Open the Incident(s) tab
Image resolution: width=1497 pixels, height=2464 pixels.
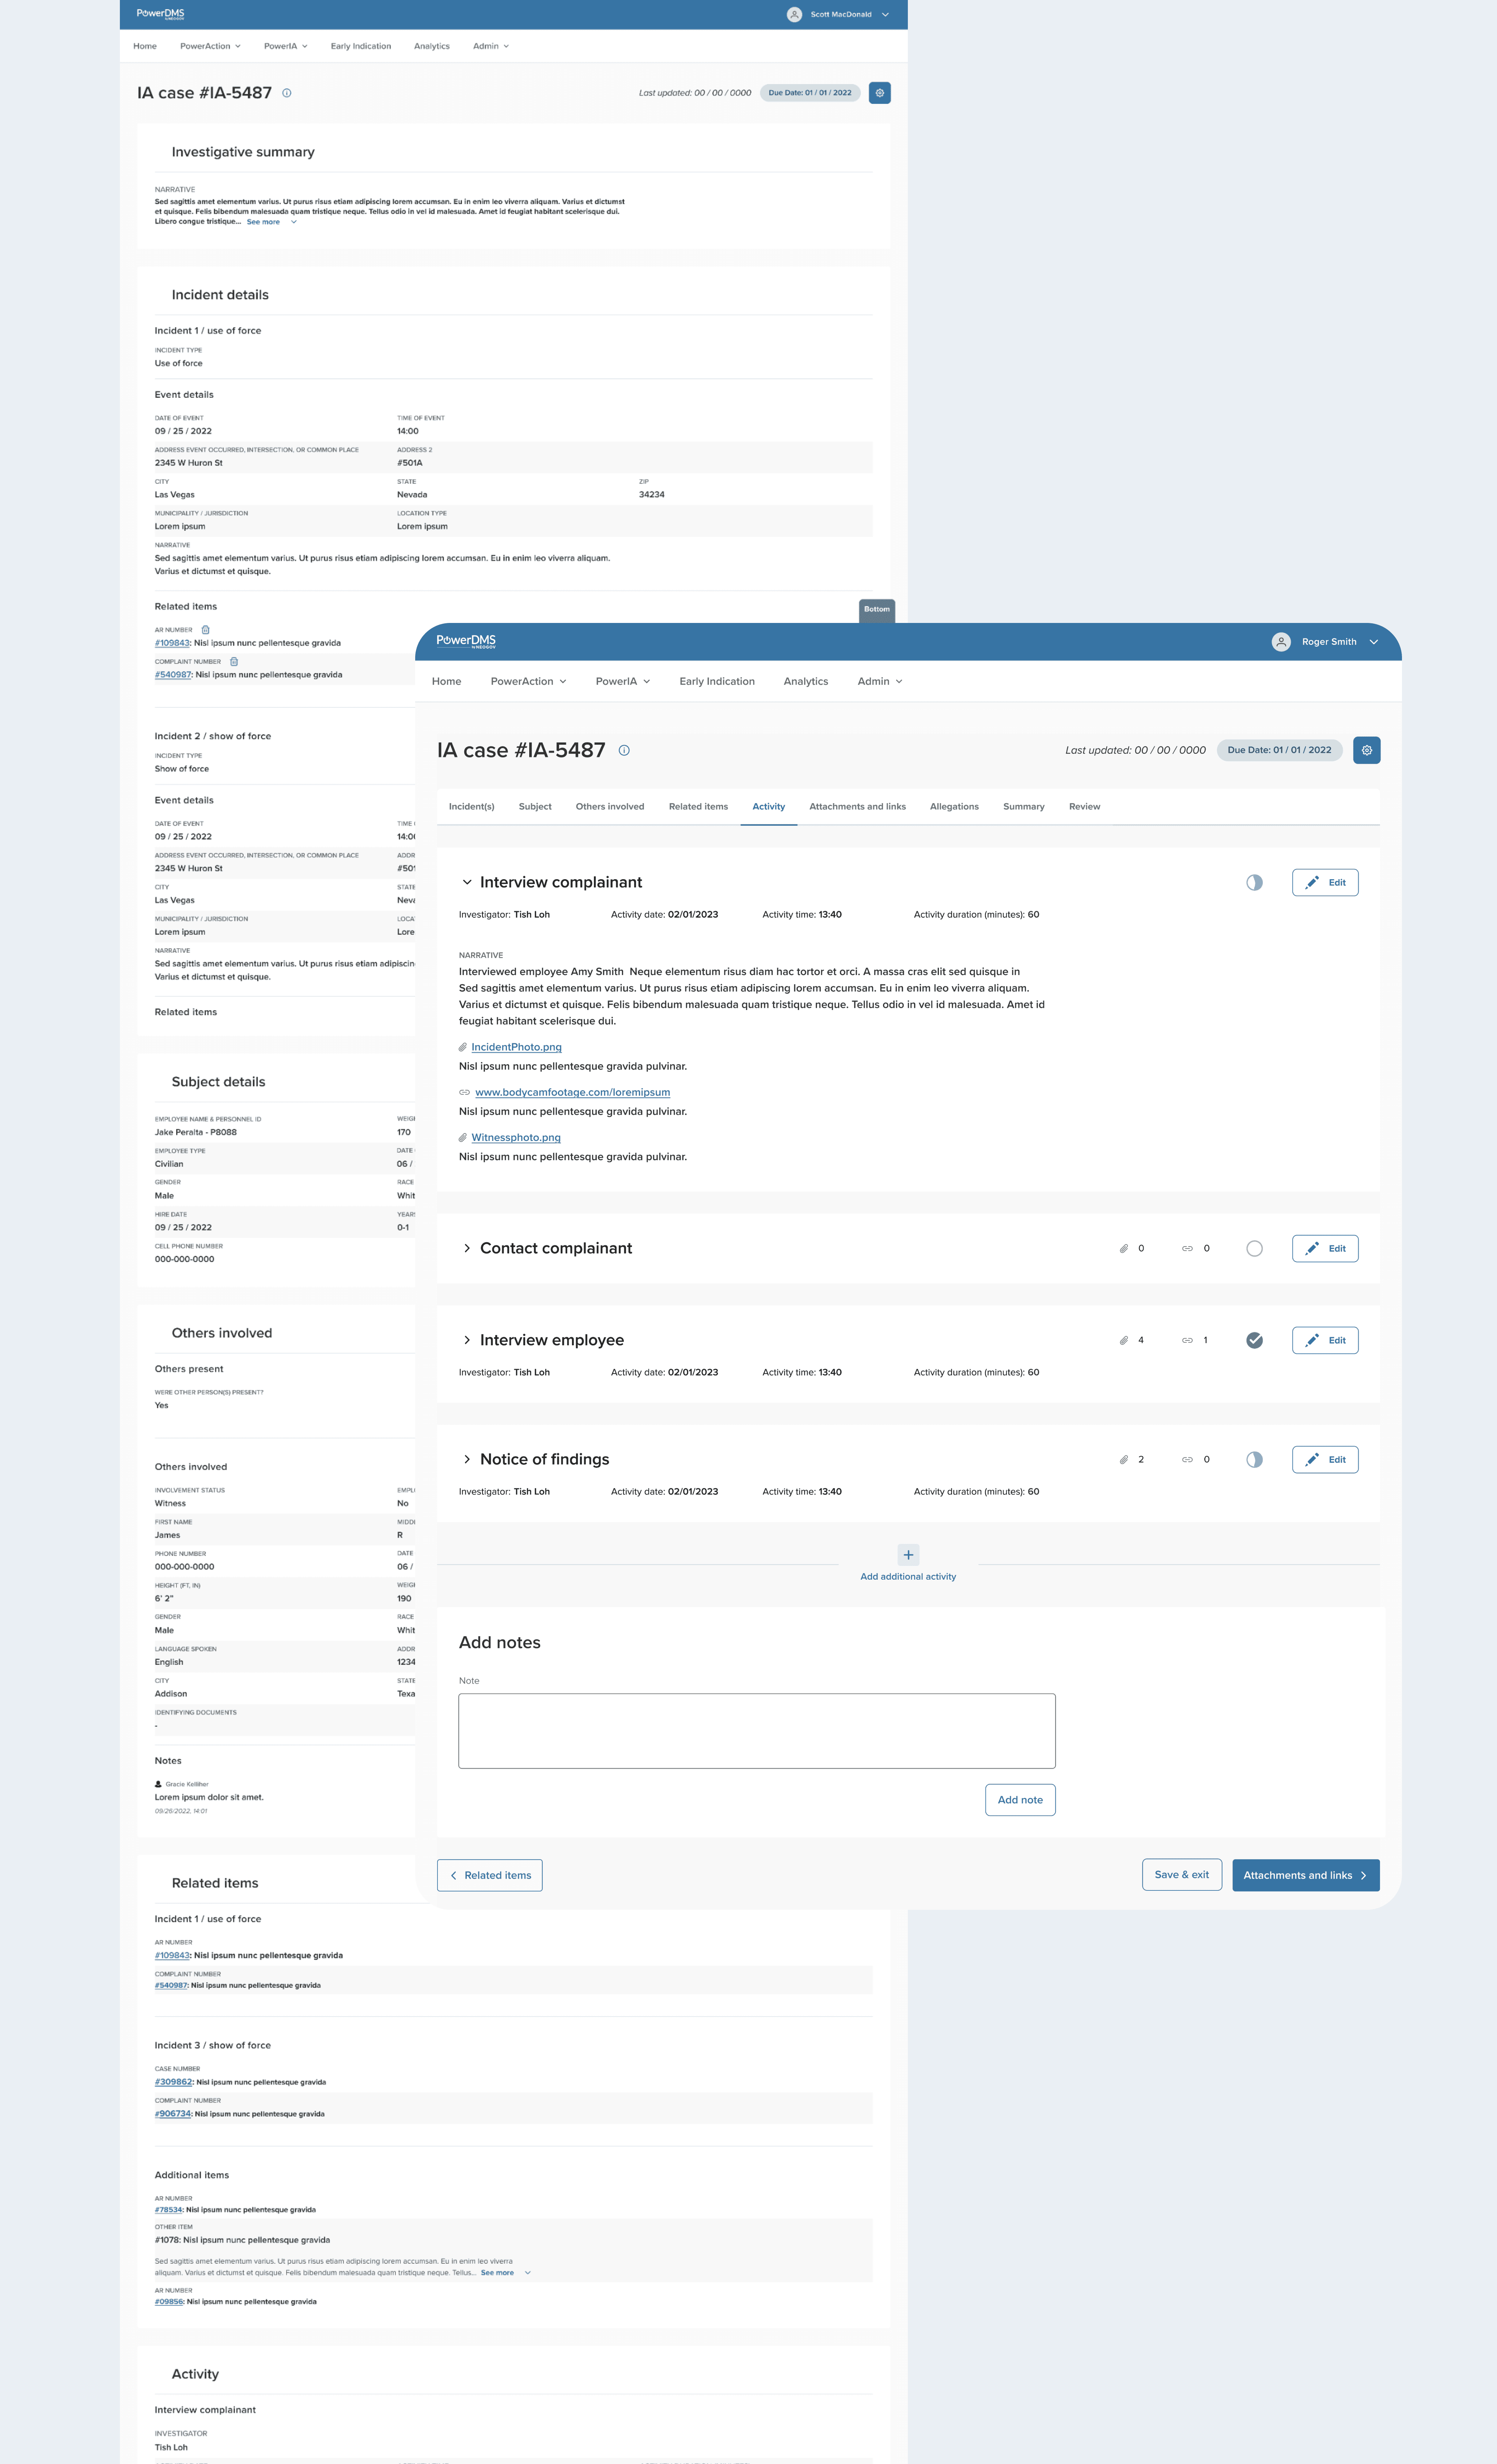pos(471,806)
